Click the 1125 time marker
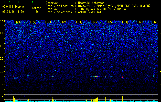This screenshot has height=102, width=161. pos(79,22)
